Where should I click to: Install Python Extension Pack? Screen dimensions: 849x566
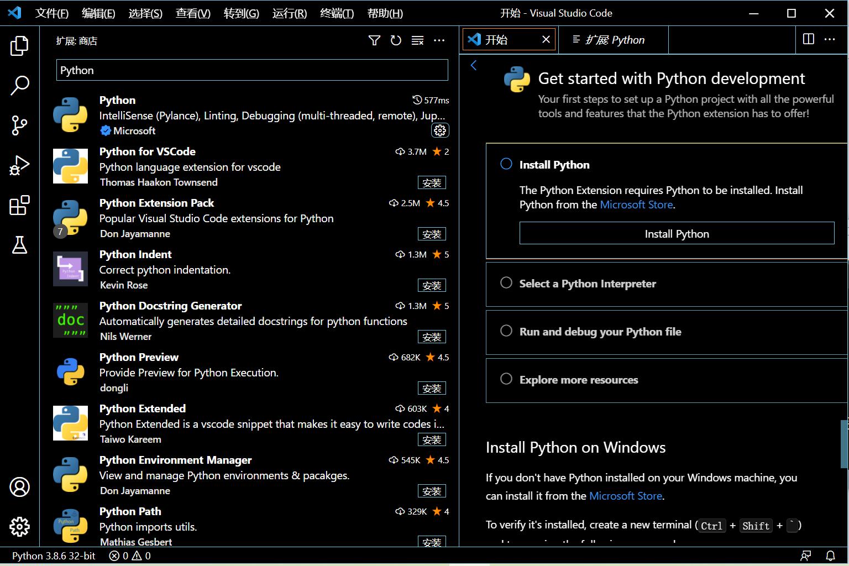[432, 234]
